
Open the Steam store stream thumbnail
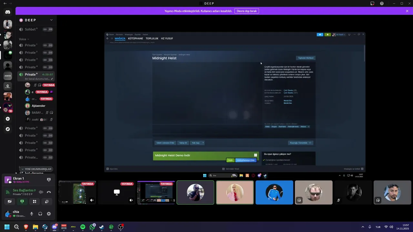point(156,192)
